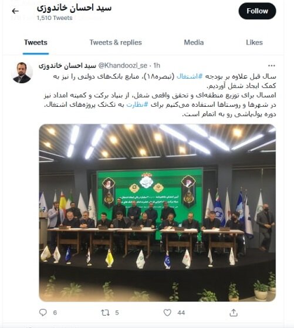Enlarge the signing ceremony photo

tap(157, 212)
